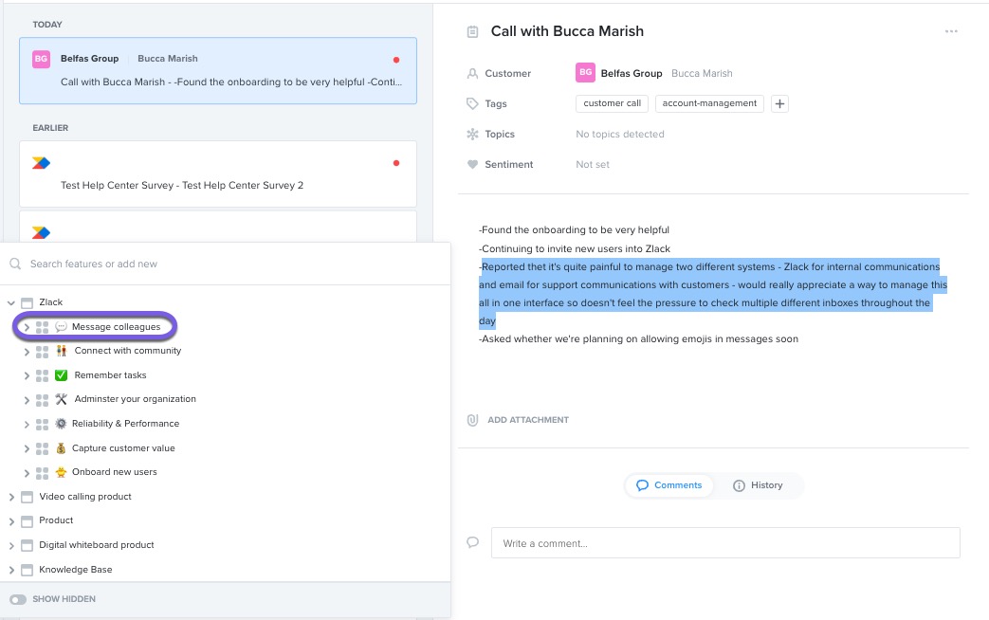Click the magnifier icon in feature search
This screenshot has width=989, height=620.
[15, 264]
